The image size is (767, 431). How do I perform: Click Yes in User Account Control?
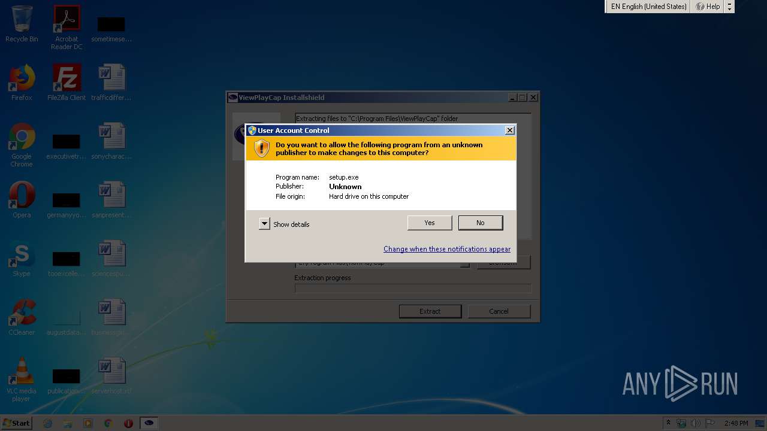(x=430, y=223)
